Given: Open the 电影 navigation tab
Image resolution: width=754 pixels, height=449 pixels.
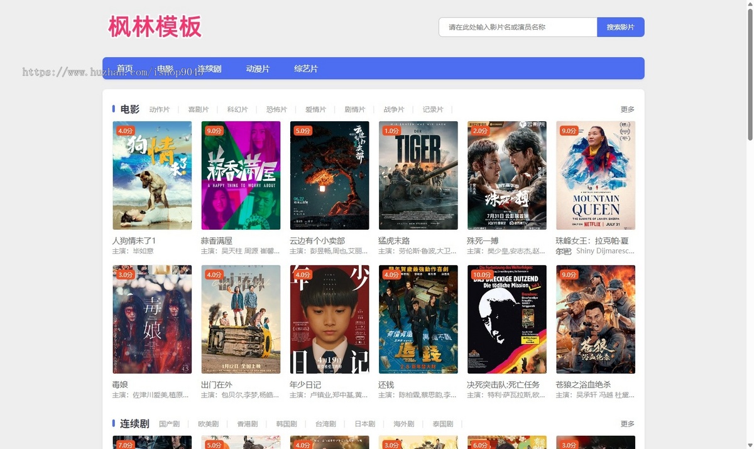Looking at the screenshot, I should (x=165, y=68).
